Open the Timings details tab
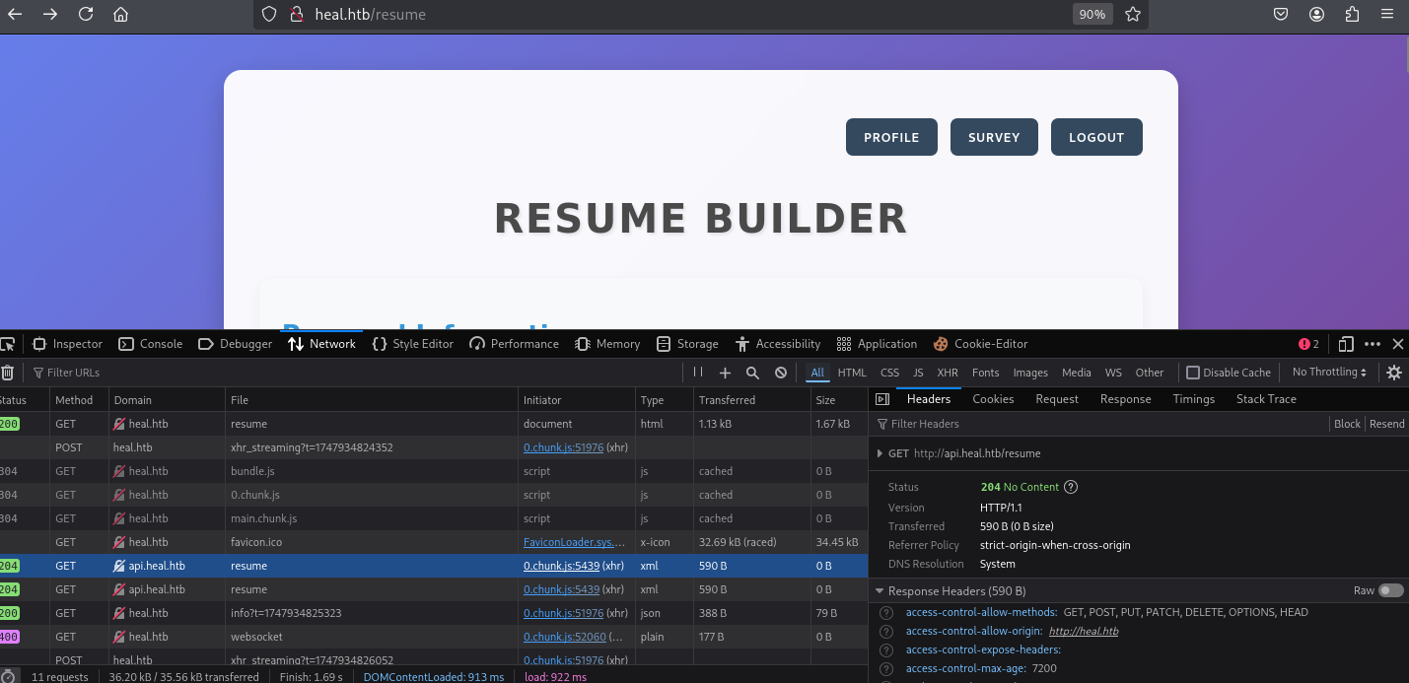 click(x=1193, y=399)
